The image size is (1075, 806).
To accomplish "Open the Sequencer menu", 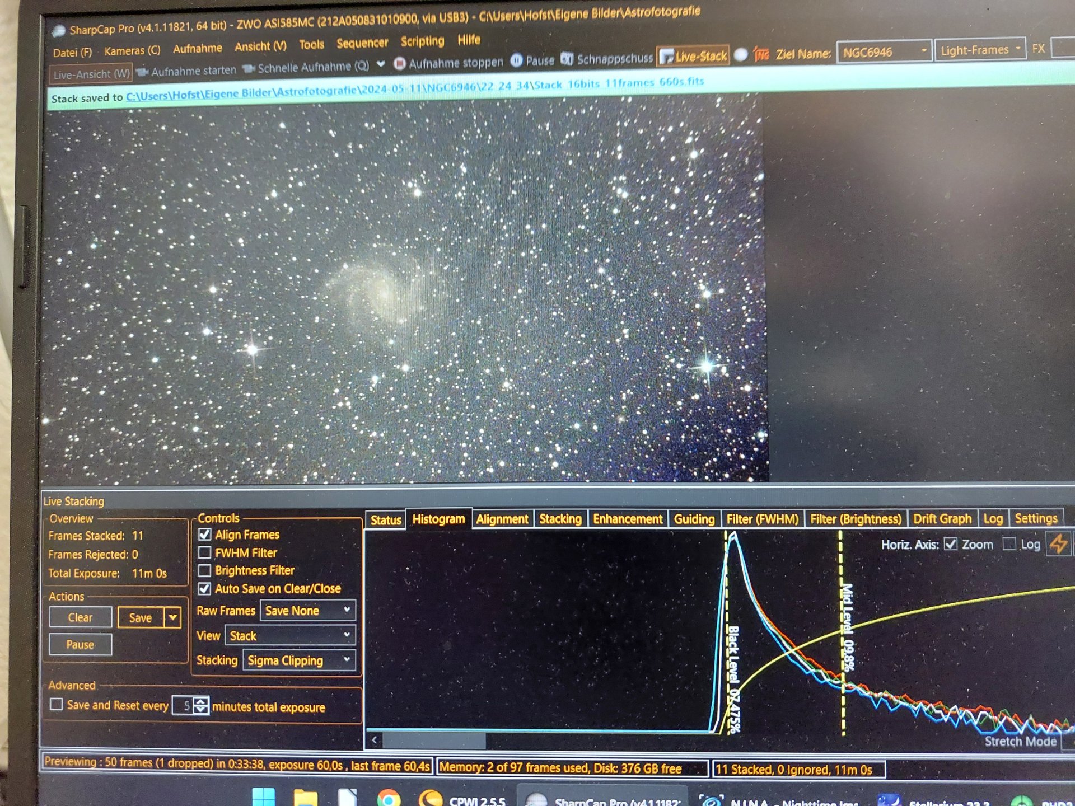I will [x=362, y=43].
